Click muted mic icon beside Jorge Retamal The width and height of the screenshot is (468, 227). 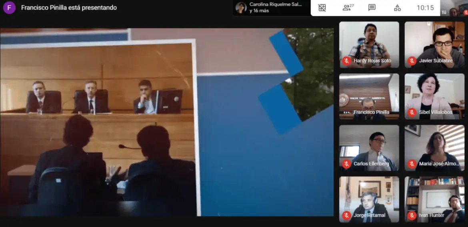point(346,215)
